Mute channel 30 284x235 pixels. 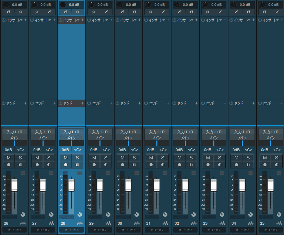point(122,158)
